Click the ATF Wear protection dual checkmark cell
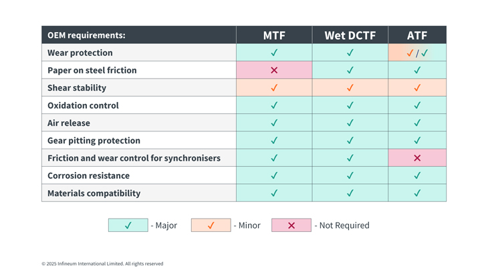 pos(417,53)
